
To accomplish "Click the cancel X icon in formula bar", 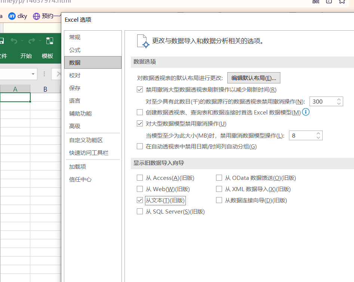I will point(58,74).
